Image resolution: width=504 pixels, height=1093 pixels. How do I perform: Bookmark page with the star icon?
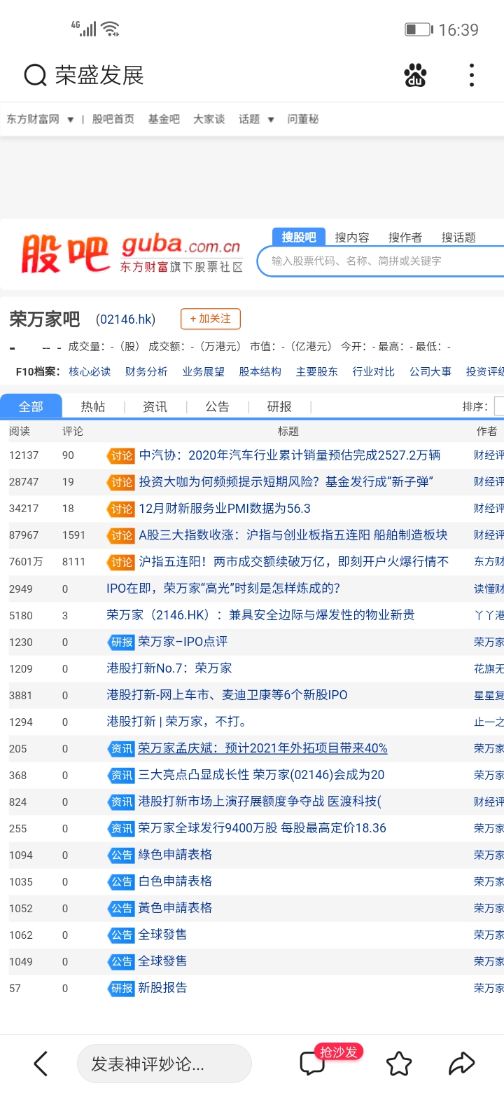click(399, 1064)
